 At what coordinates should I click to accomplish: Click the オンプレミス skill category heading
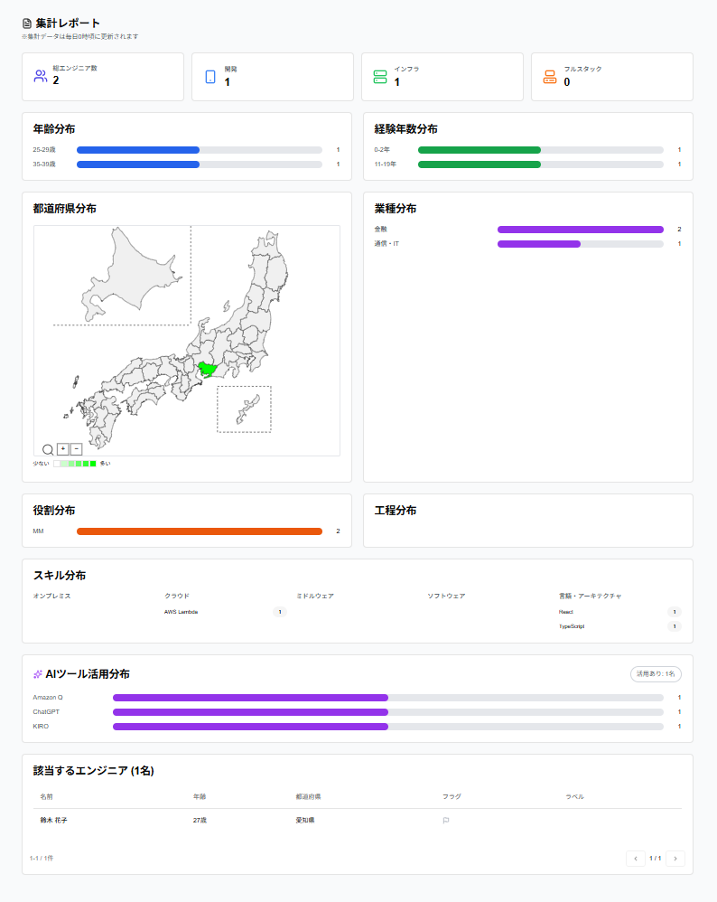click(51, 596)
